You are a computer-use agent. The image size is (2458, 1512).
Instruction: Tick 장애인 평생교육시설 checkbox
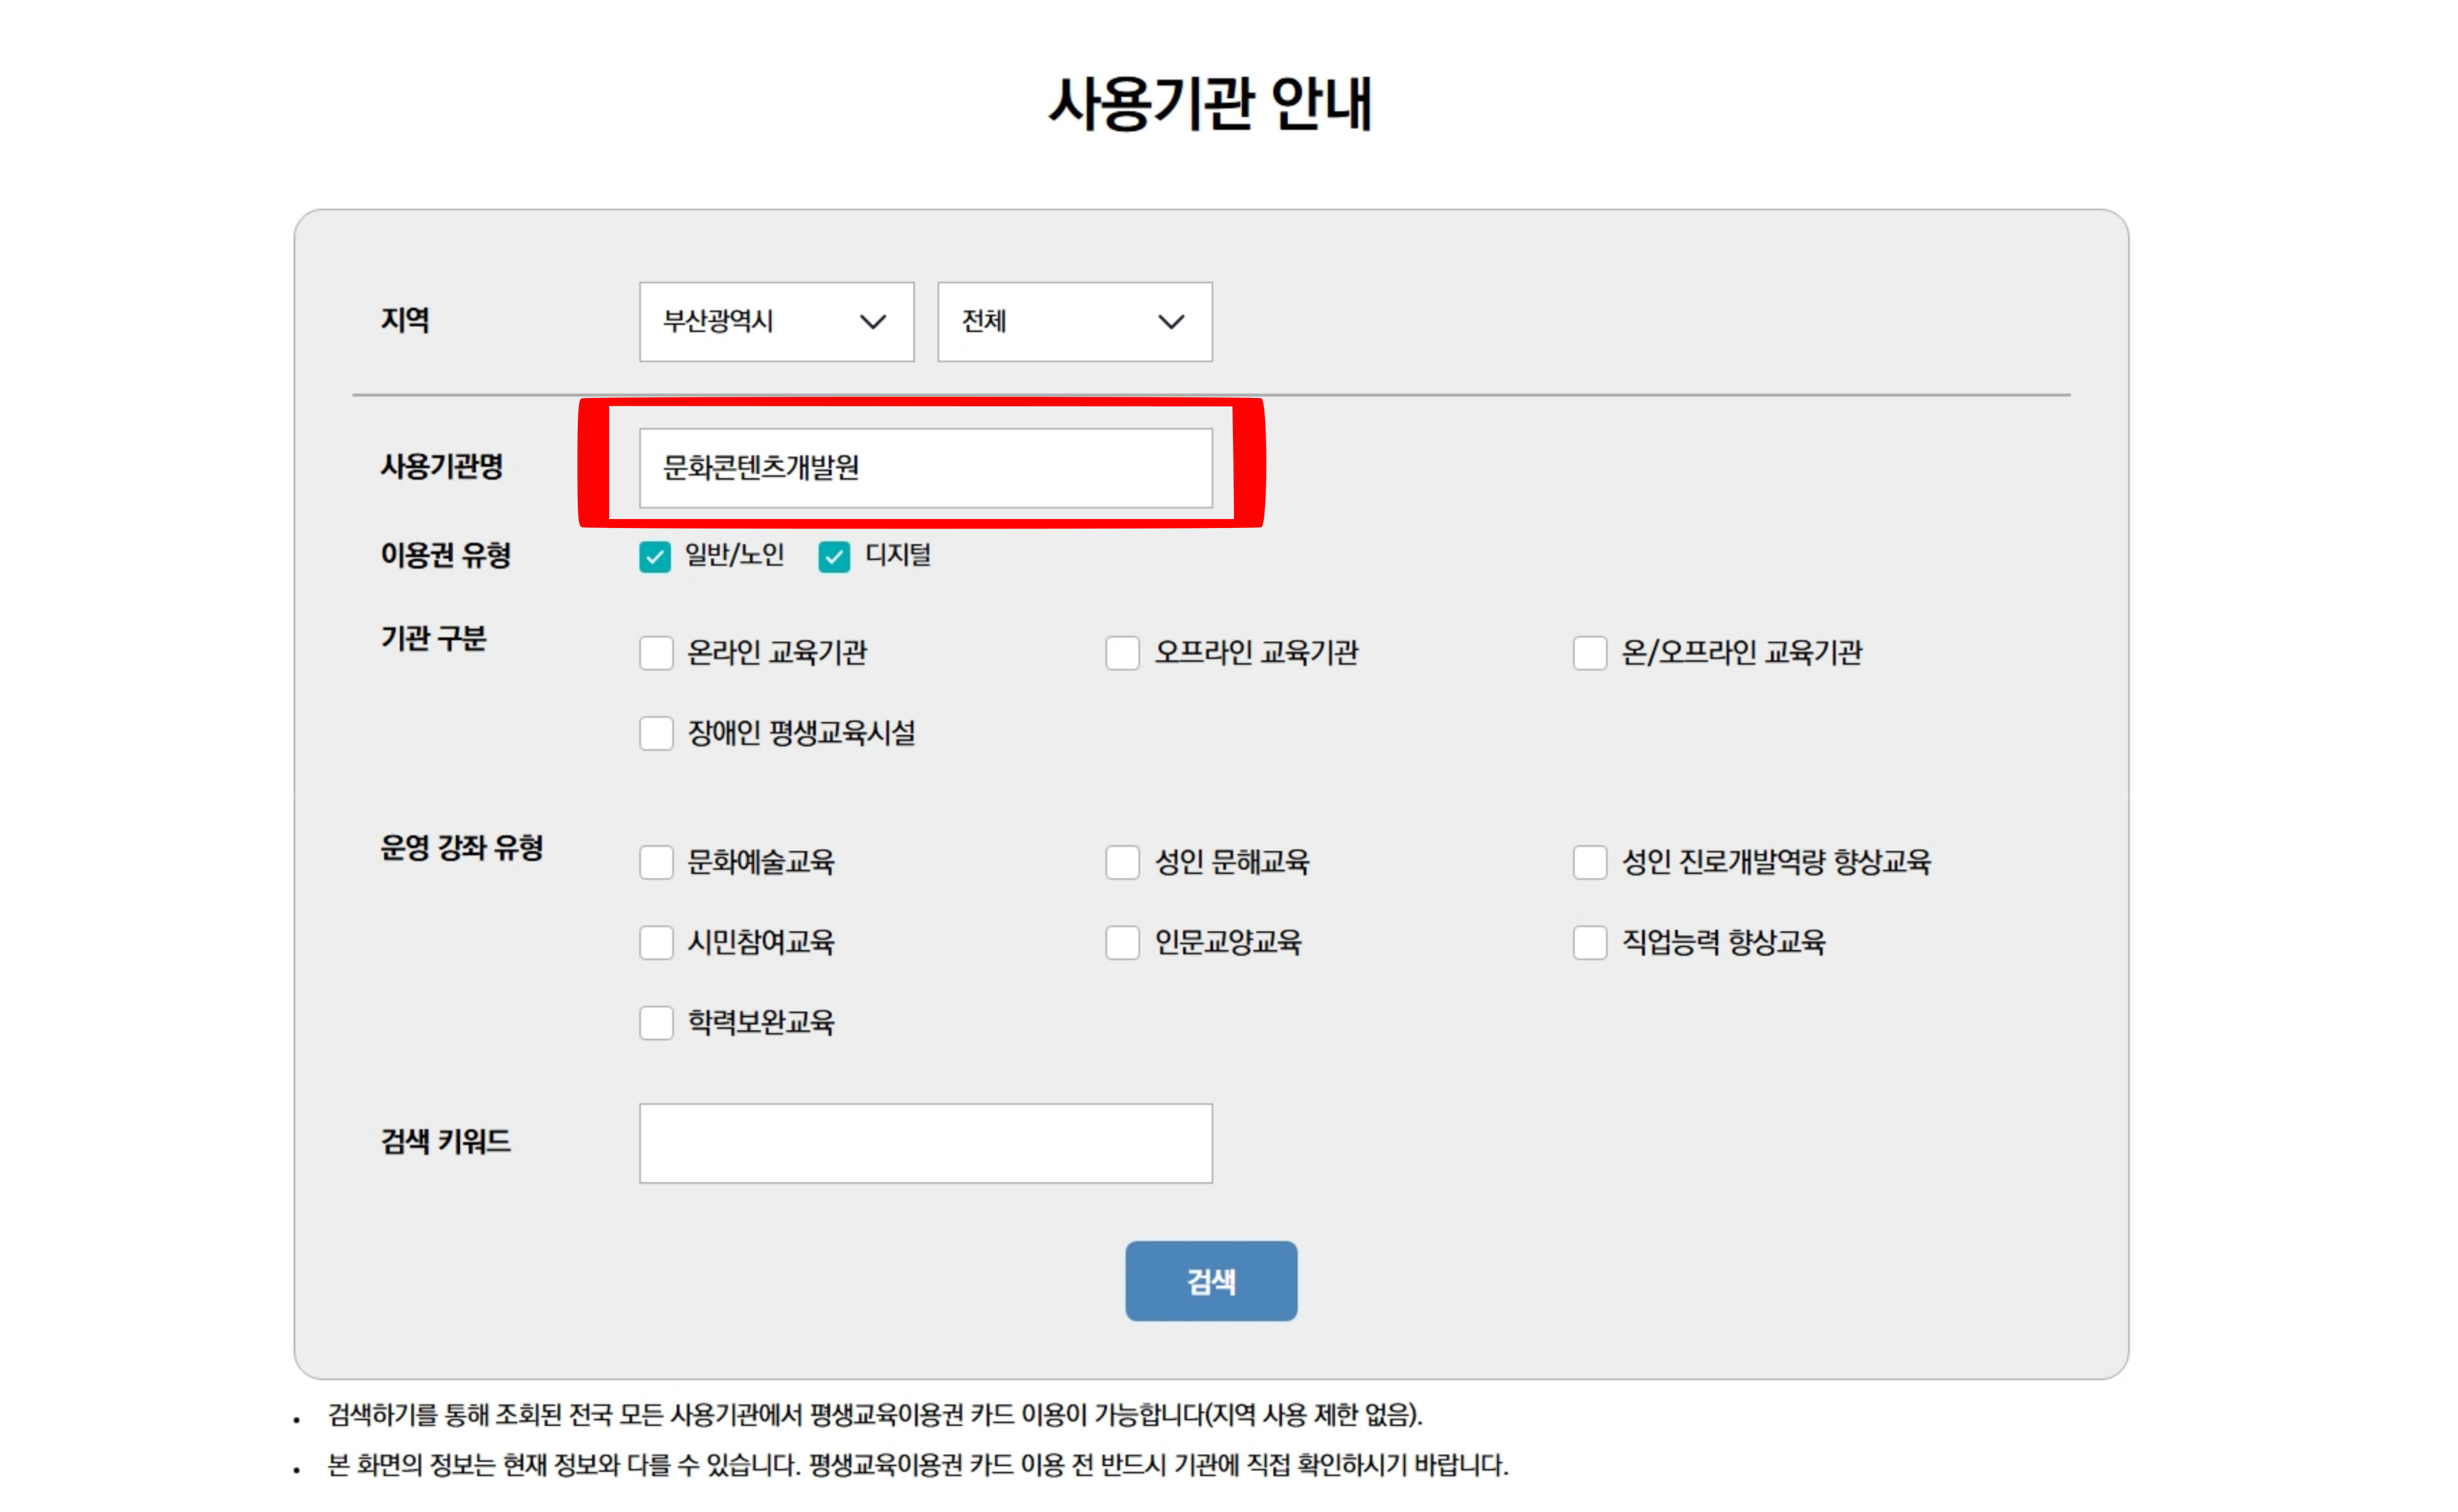tap(656, 733)
